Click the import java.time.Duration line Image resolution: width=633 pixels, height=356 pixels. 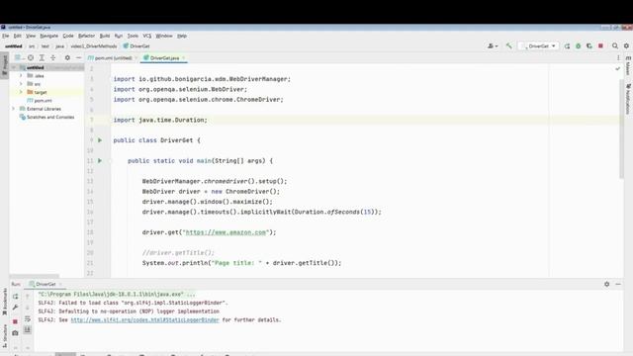160,120
